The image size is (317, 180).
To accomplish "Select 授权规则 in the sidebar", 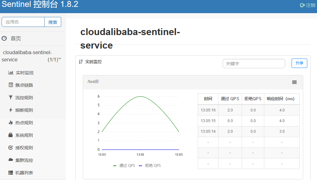I will point(24,148).
